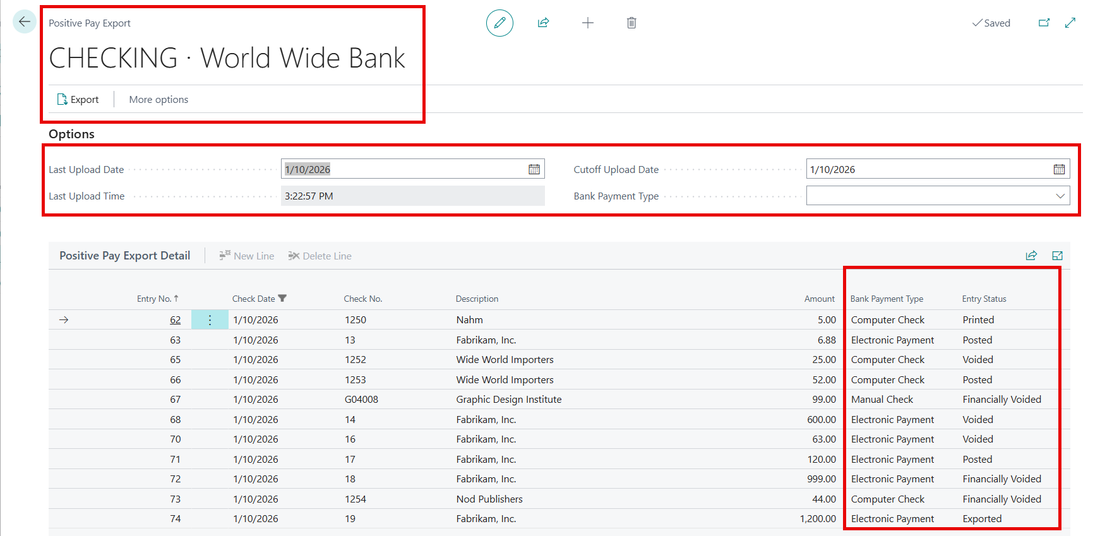1100x536 pixels.
Task: Click the Saved status indicator
Action: pyautogui.click(x=991, y=23)
